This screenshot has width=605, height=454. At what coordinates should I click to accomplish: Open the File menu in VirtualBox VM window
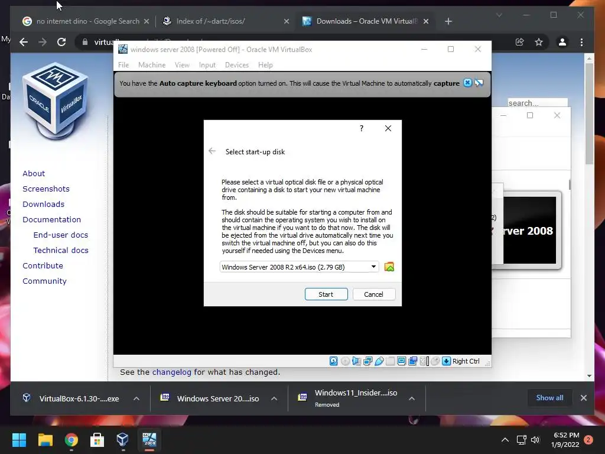pos(123,65)
